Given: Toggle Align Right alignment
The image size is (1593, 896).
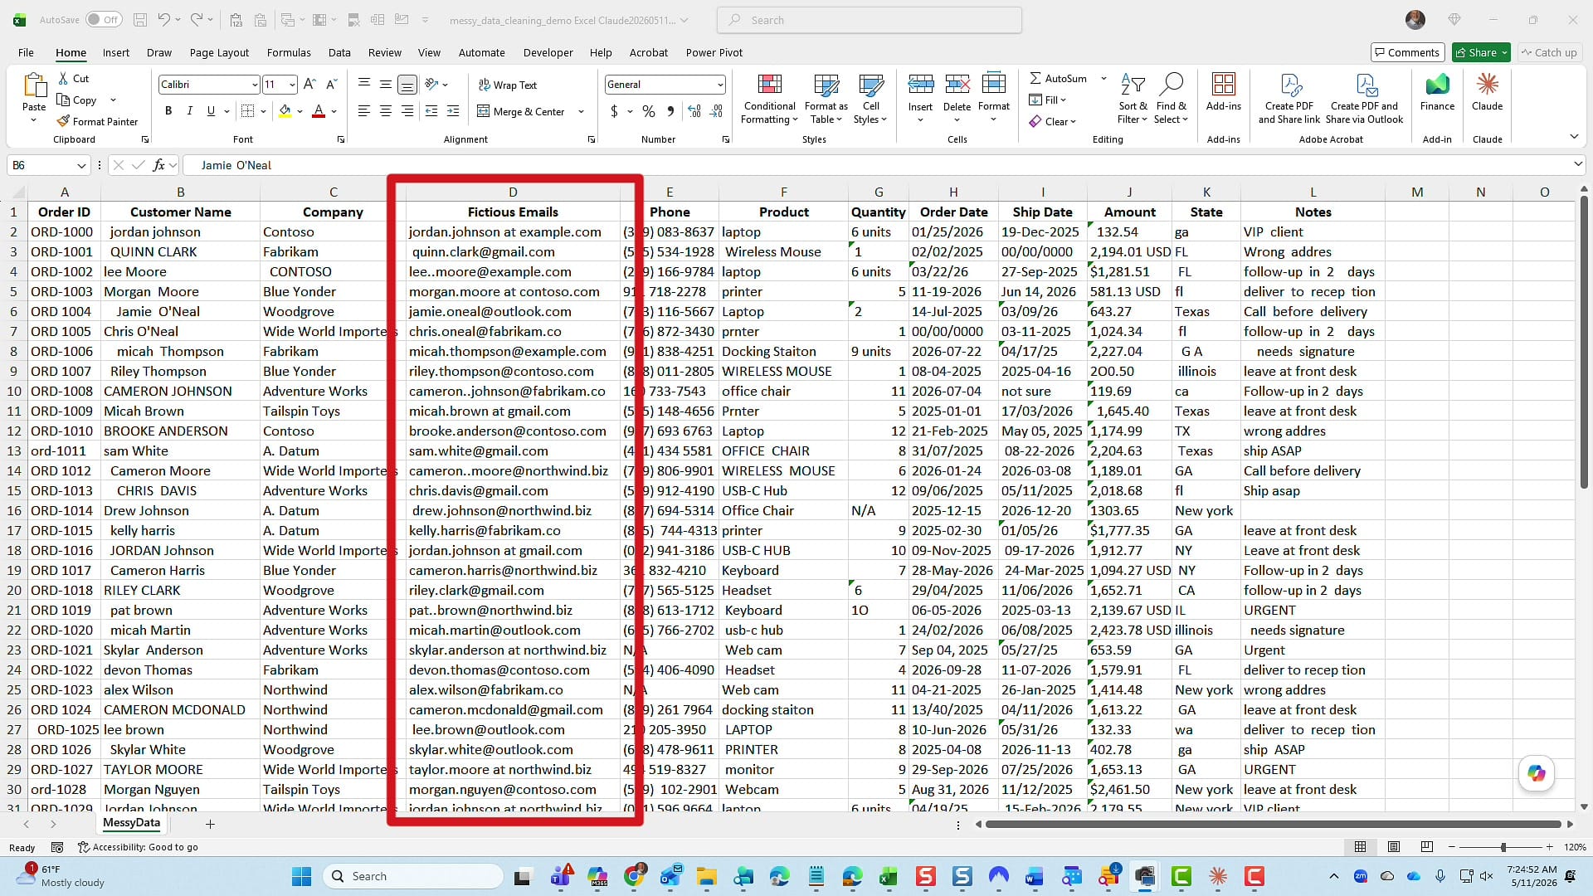Looking at the screenshot, I should [407, 111].
